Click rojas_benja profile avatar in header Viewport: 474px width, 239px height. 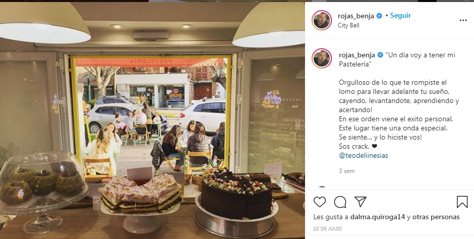[x=322, y=20]
